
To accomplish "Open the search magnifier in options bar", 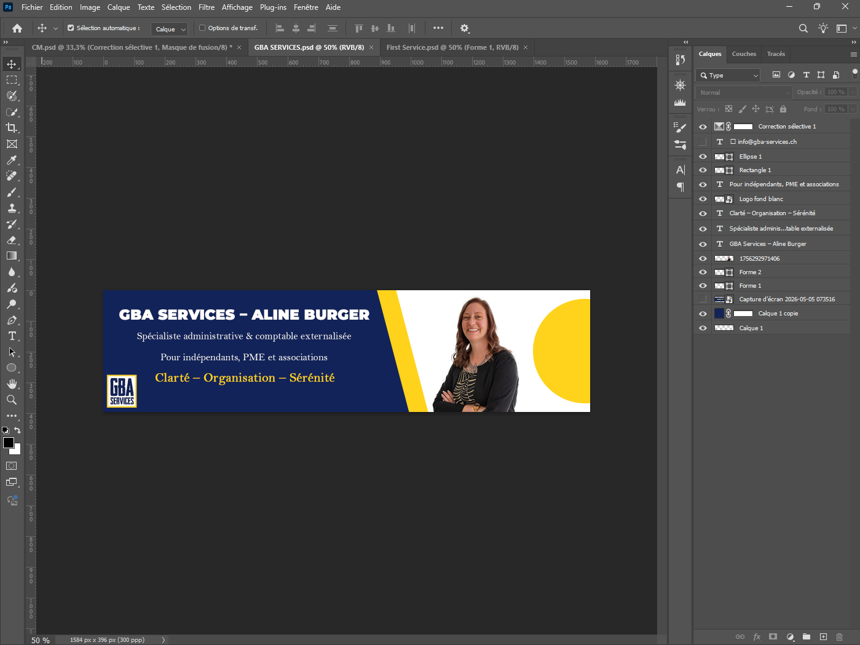I will click(x=803, y=28).
